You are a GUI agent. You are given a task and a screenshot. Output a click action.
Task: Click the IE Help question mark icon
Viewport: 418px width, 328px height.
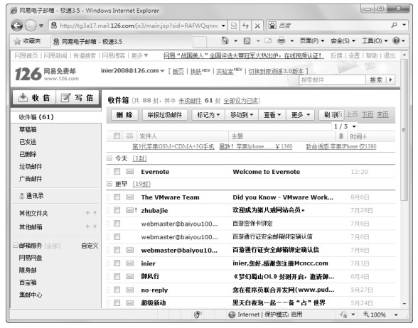pos(396,40)
